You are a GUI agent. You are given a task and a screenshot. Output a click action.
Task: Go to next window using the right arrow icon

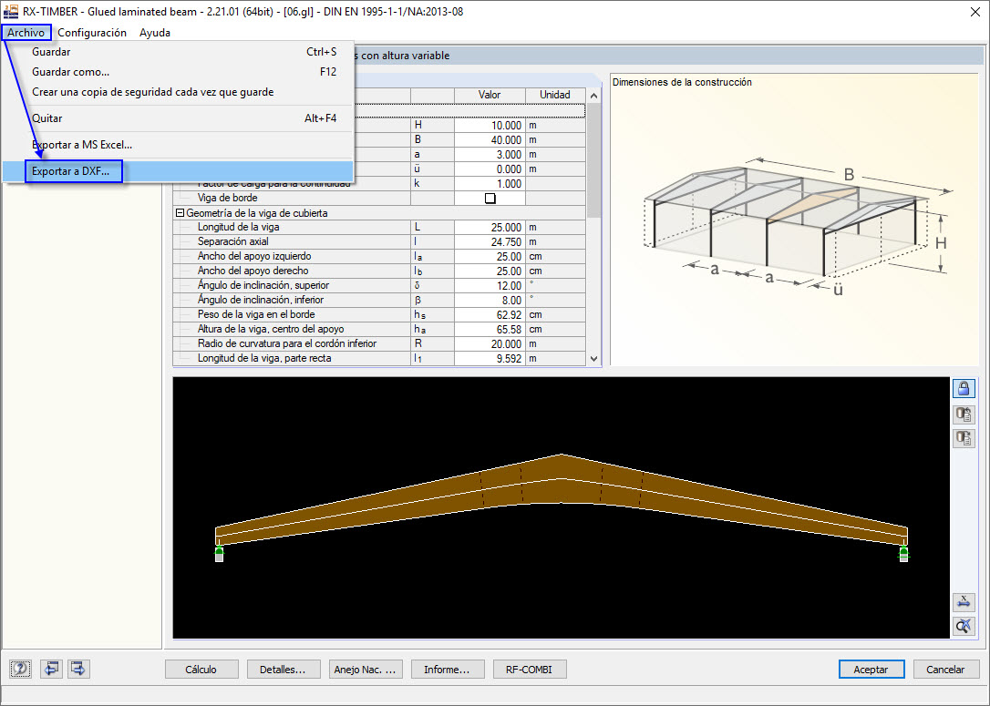point(78,669)
